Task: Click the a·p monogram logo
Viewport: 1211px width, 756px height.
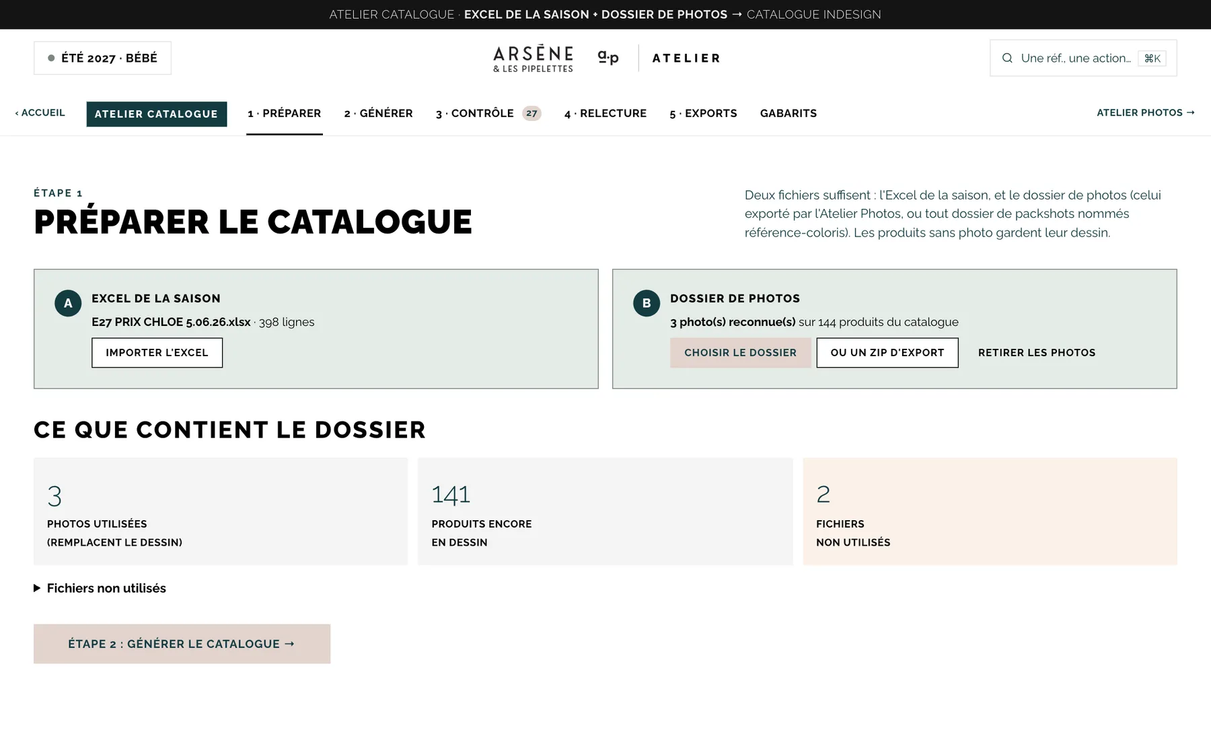Action: (608, 58)
